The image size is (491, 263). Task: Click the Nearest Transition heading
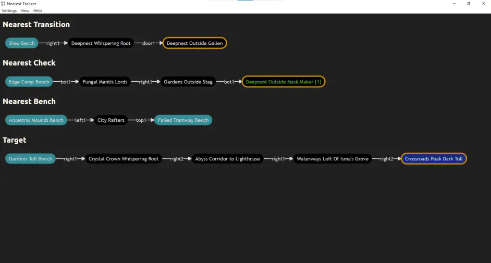36,24
